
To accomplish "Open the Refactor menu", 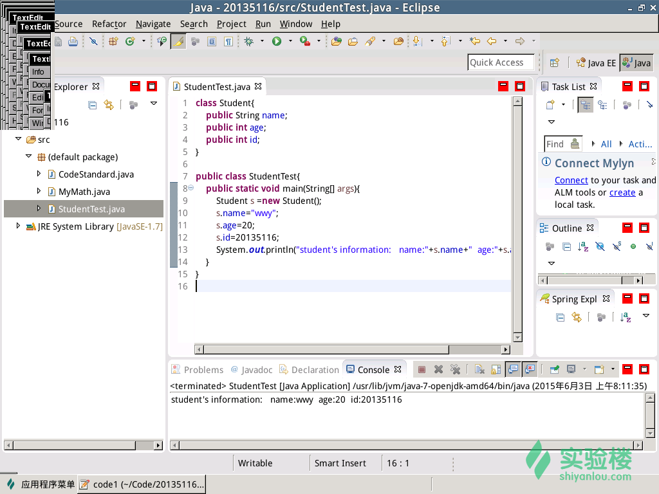I will [x=109, y=24].
